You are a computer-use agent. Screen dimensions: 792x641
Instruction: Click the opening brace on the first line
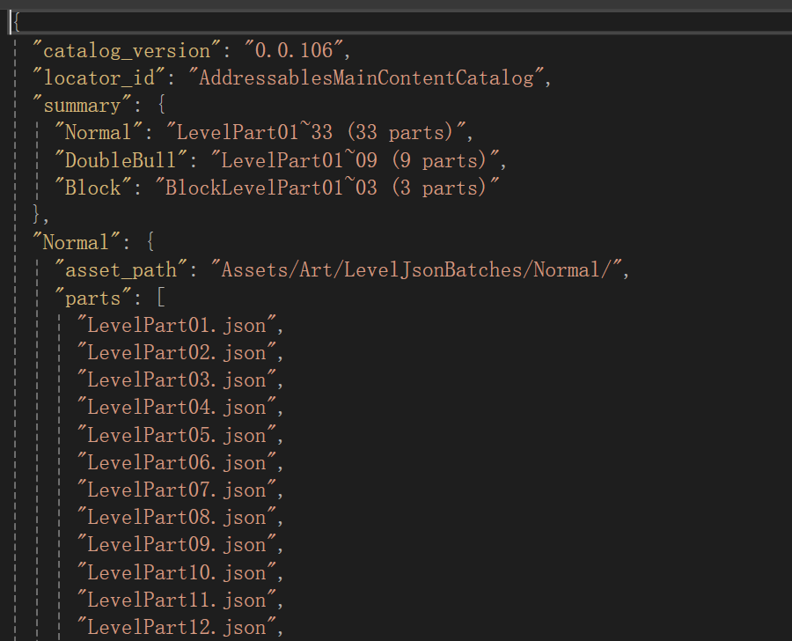[x=17, y=23]
